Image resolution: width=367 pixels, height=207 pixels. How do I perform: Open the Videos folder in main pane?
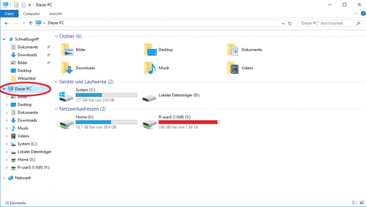click(x=233, y=68)
